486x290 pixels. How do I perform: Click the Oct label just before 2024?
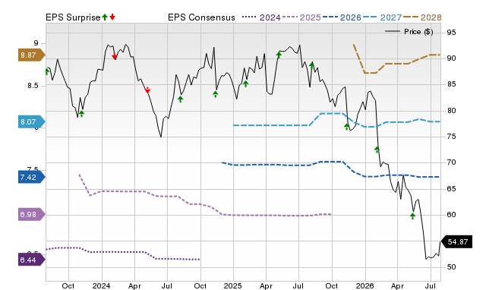68,285
